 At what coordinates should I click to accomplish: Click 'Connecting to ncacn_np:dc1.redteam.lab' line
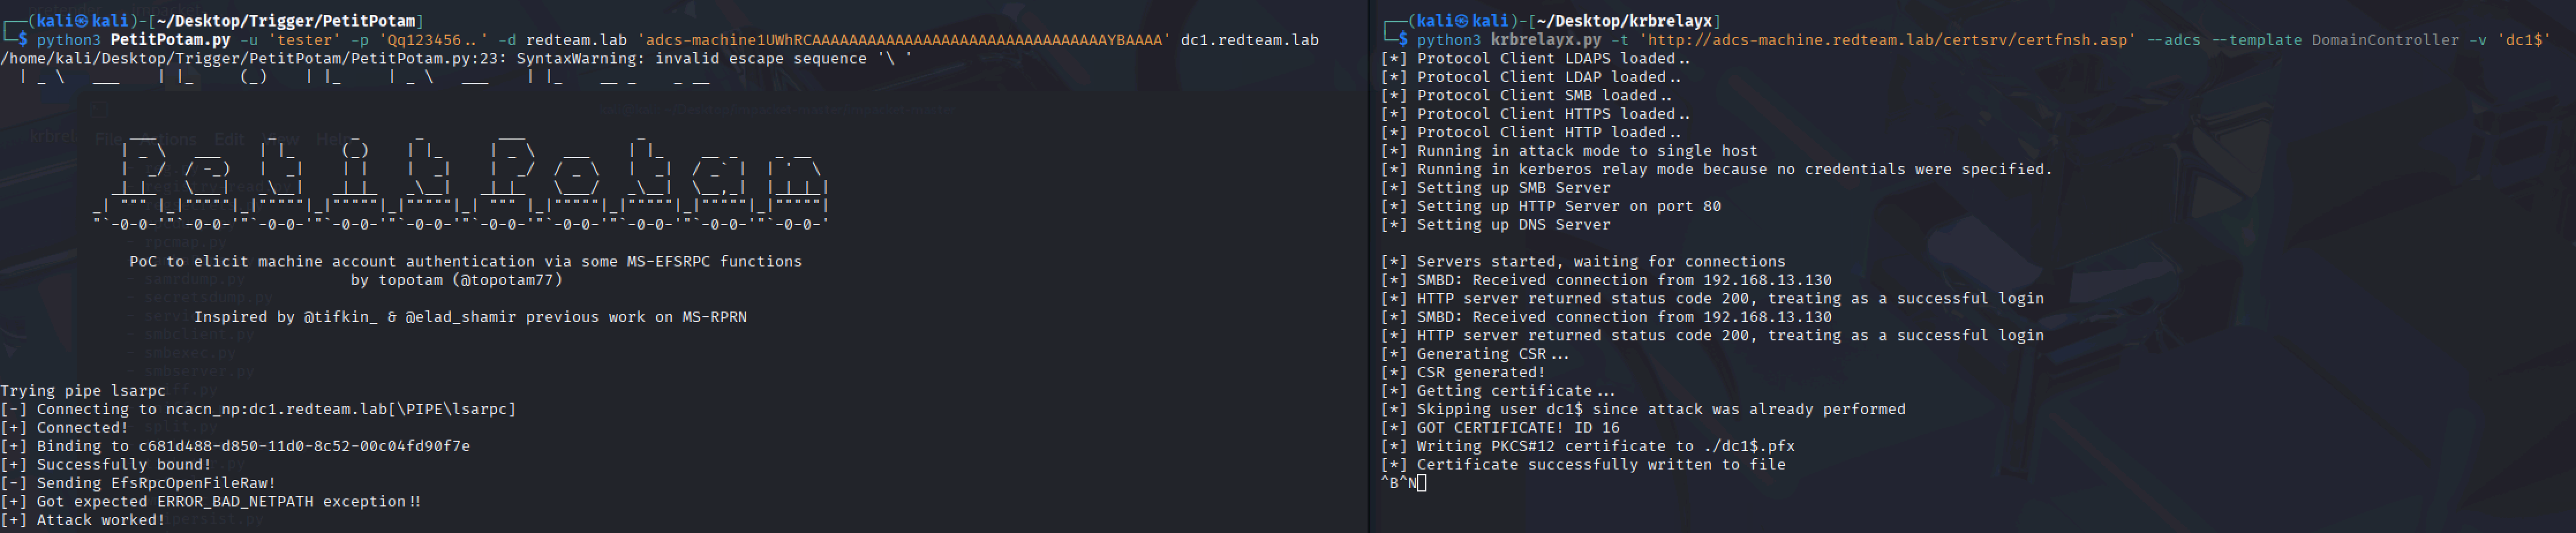tap(258, 409)
